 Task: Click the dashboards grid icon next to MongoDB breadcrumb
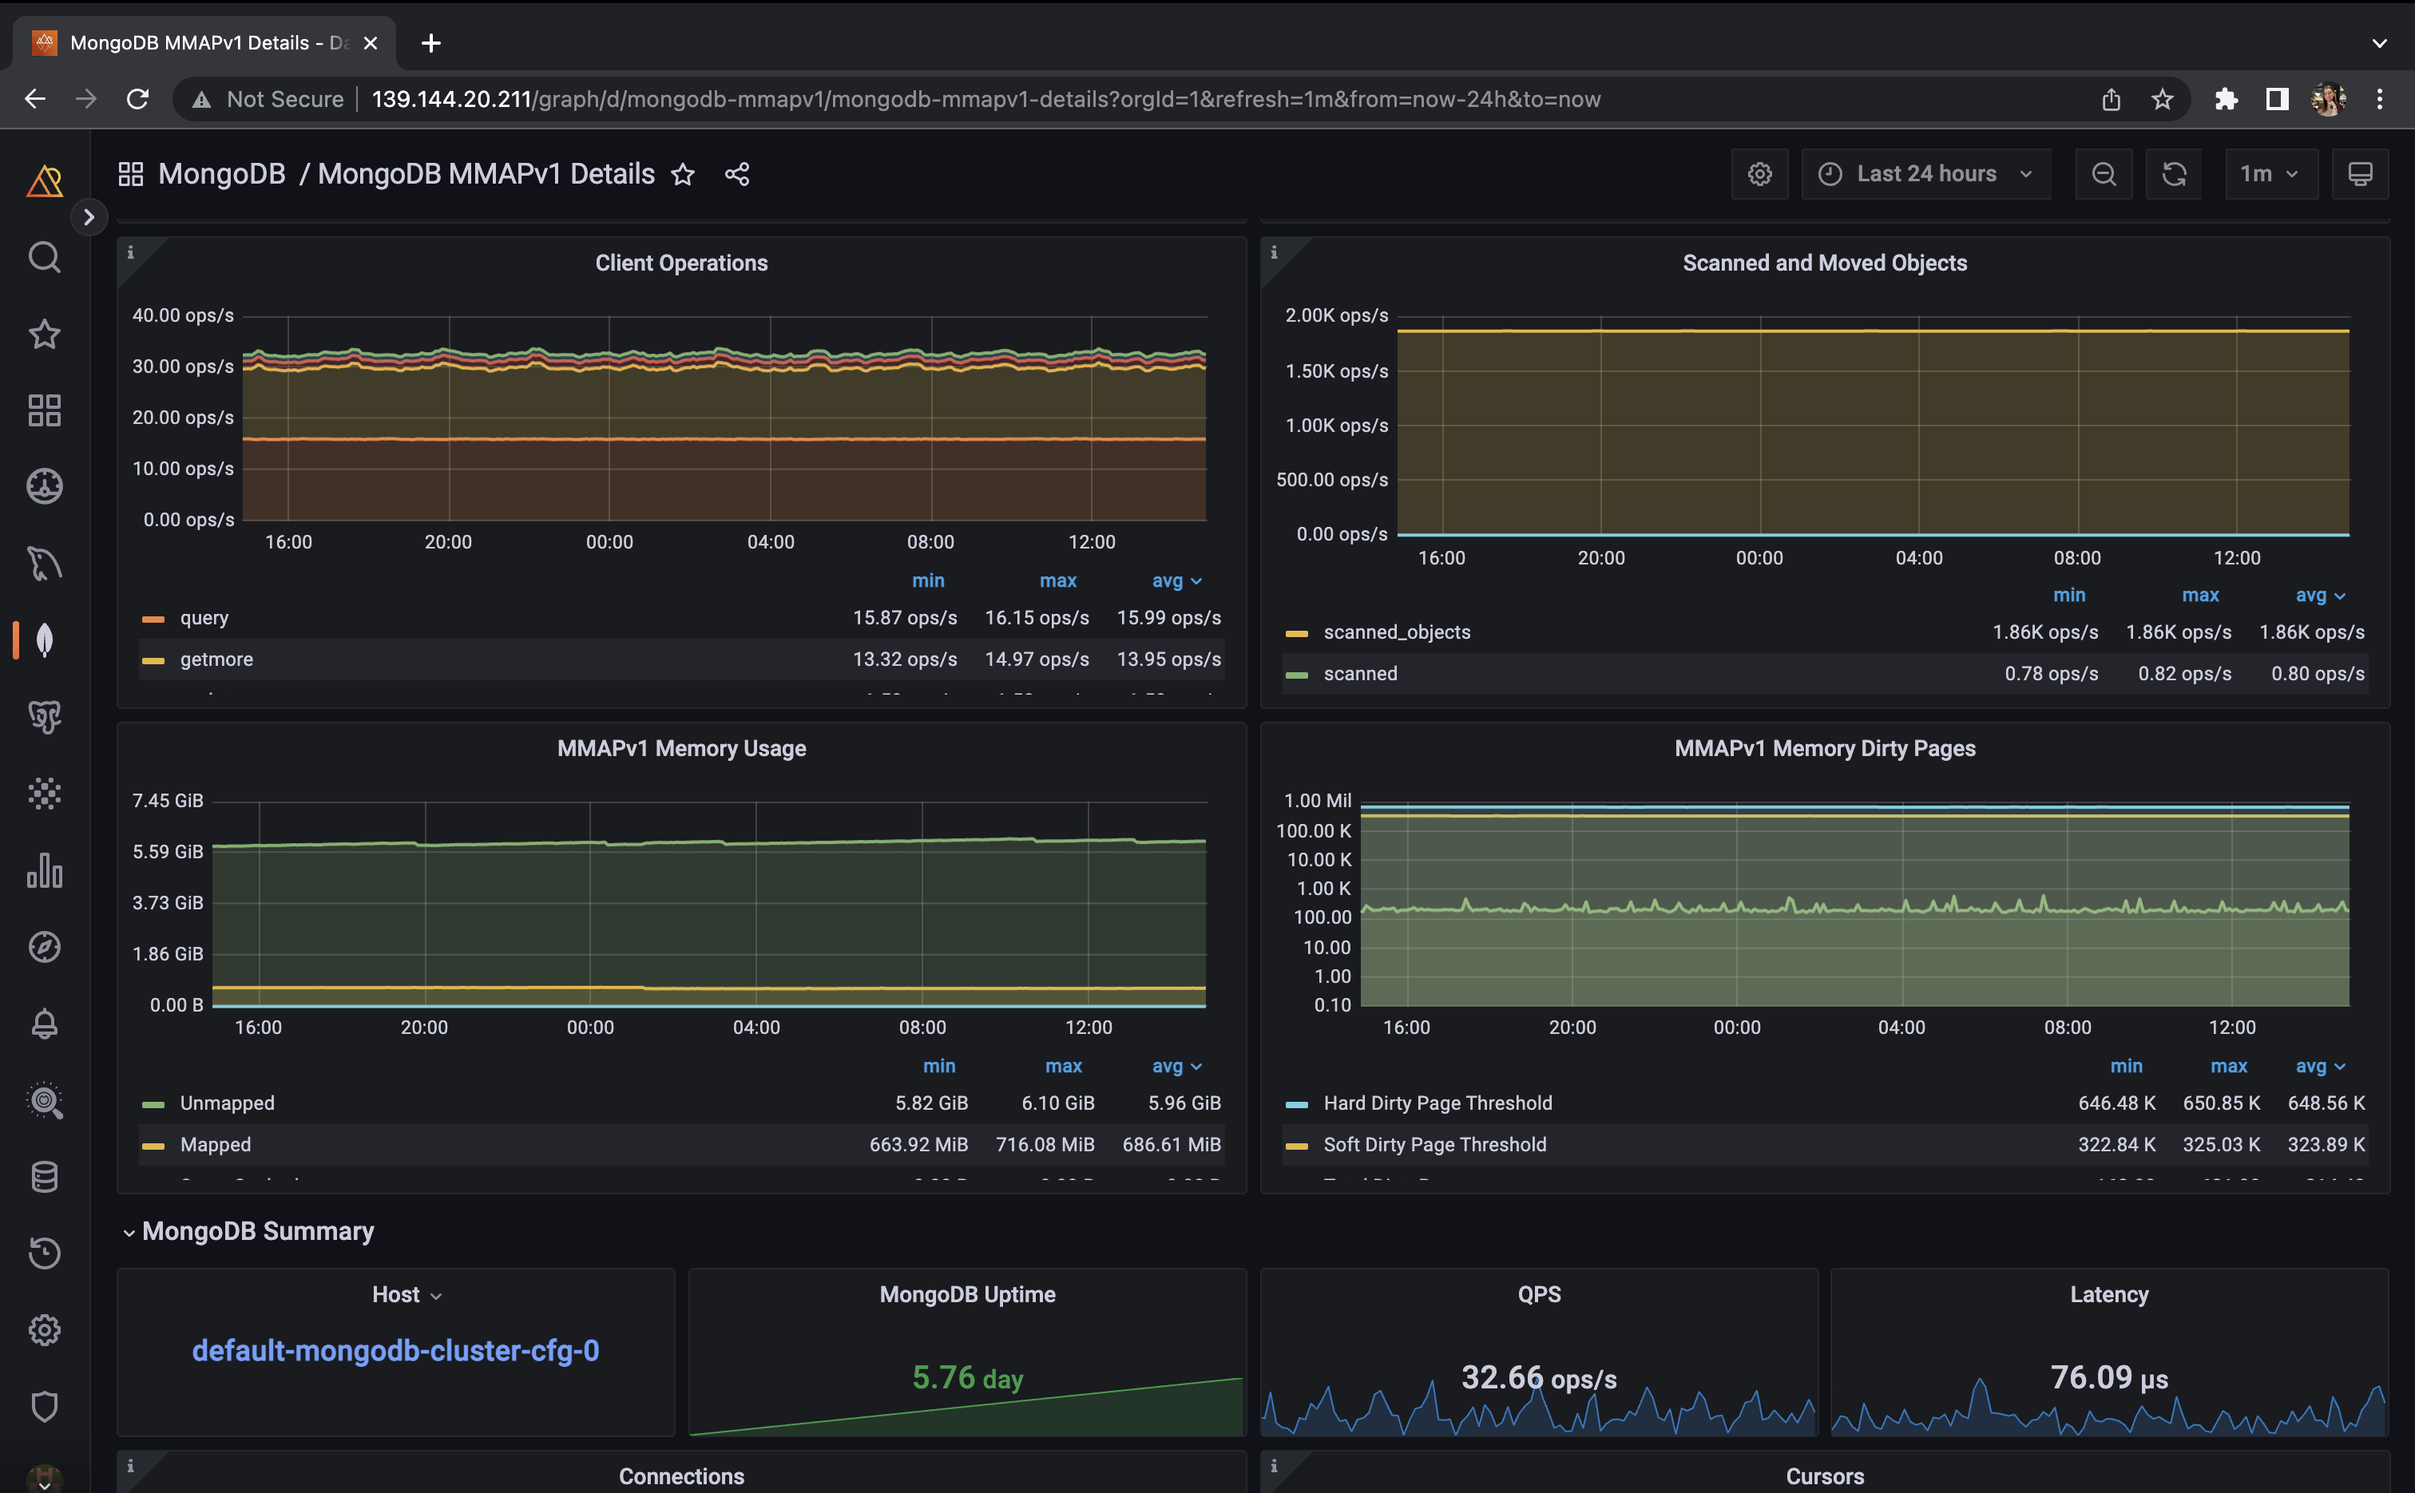click(131, 174)
